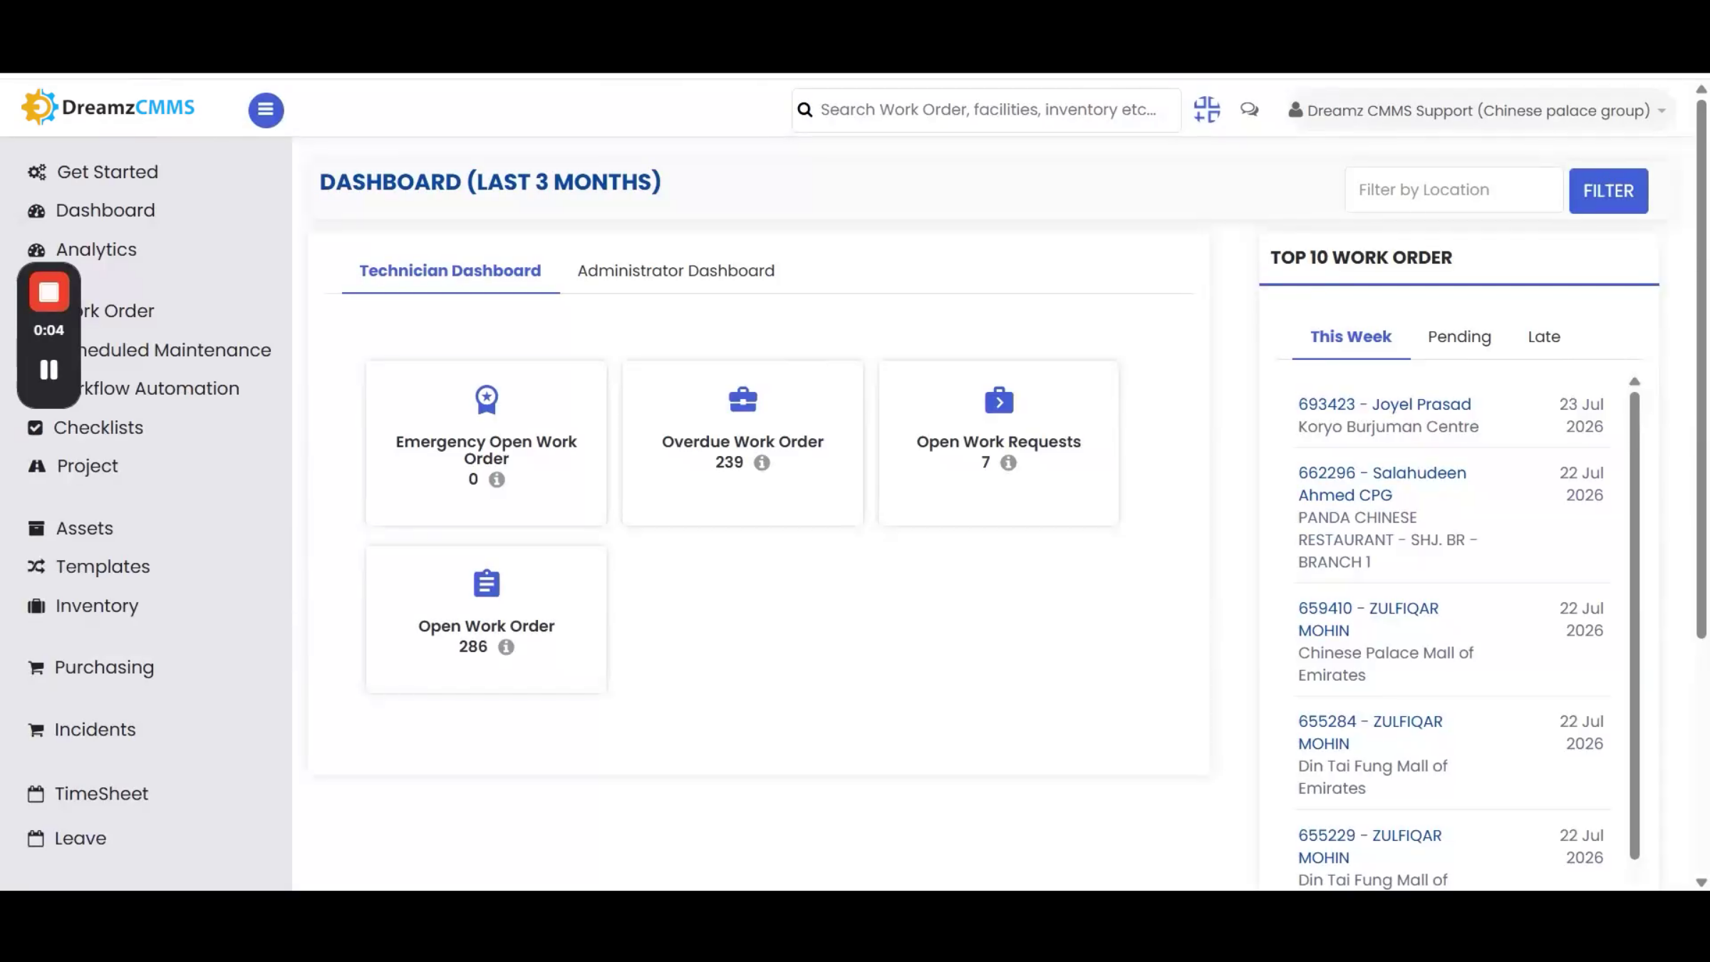The height and width of the screenshot is (962, 1710).
Task: Click the Incidents cart icon
Action: click(36, 730)
